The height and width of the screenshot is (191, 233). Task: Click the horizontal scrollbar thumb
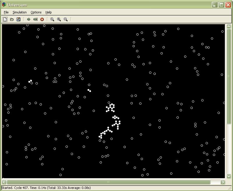coord(108,182)
